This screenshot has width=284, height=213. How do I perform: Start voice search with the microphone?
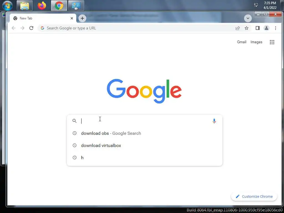(x=214, y=121)
